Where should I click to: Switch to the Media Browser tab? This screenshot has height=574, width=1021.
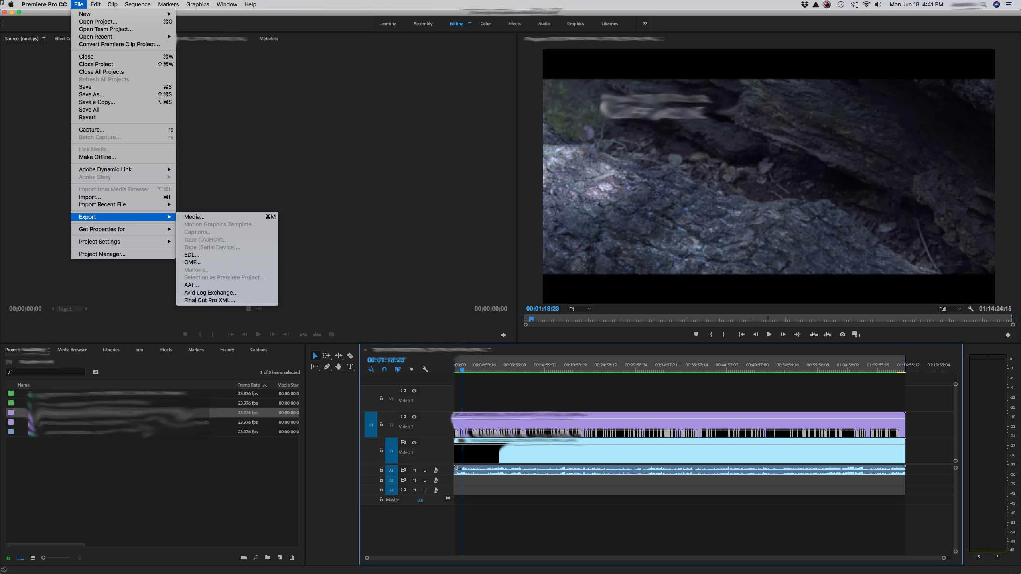pyautogui.click(x=72, y=350)
